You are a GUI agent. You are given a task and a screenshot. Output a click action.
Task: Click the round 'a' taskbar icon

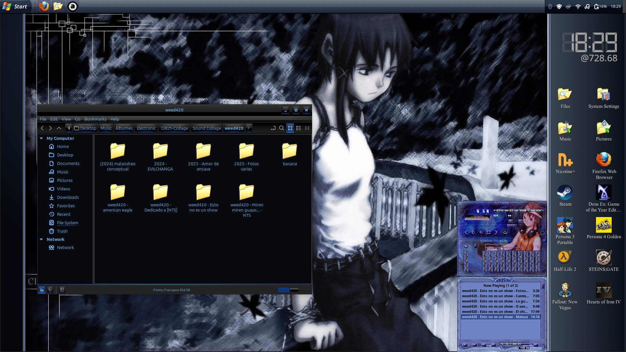tap(72, 6)
